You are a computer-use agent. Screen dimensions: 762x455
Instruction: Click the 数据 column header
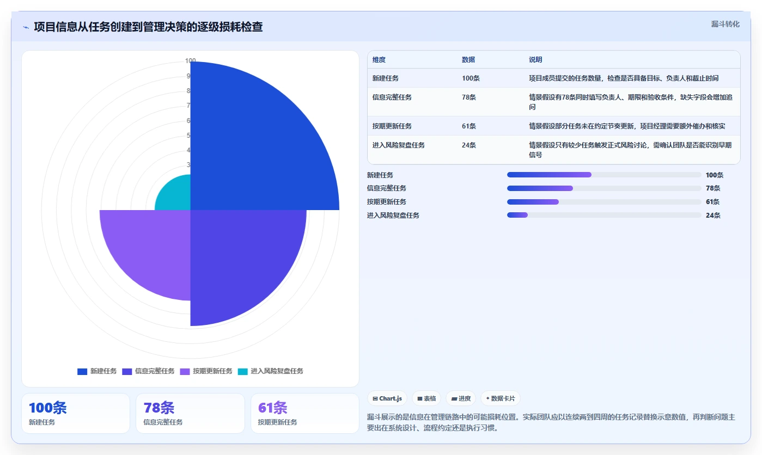coord(468,60)
